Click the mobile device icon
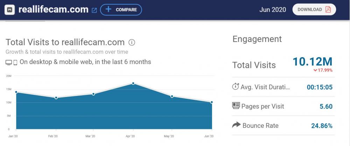Image resolution: width=350 pixels, height=146 pixels. click(15, 62)
